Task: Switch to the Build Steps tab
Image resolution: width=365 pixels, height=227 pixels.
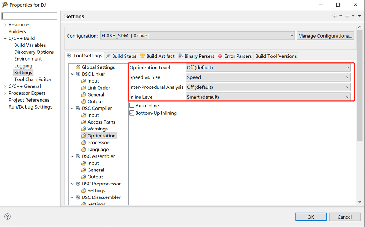Action: 121,56
